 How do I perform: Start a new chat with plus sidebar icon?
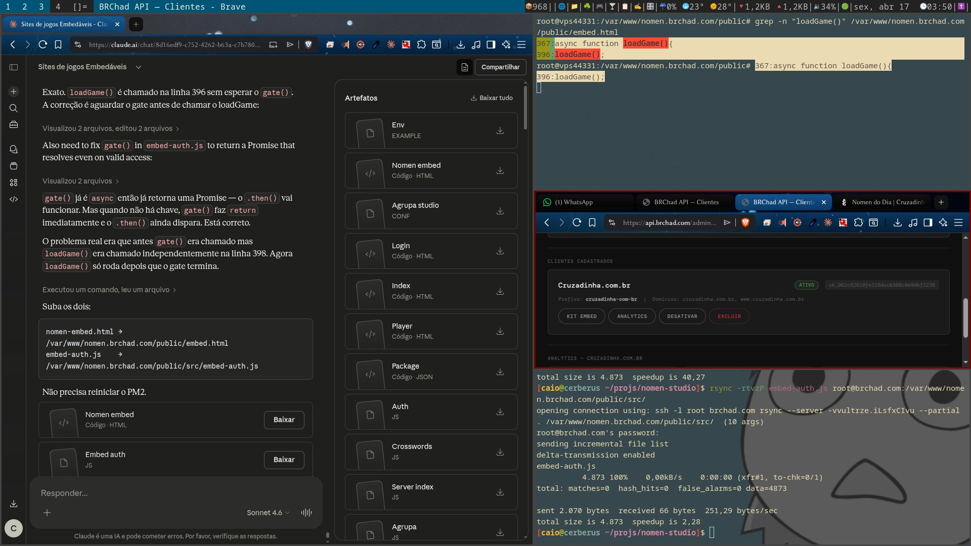14,92
